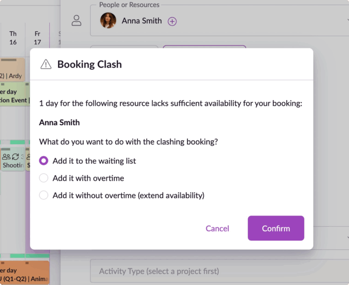The width and height of the screenshot is (349, 285).
Task: Click the recurring arrows icon on the Shooting booking
Action: [x=15, y=156]
